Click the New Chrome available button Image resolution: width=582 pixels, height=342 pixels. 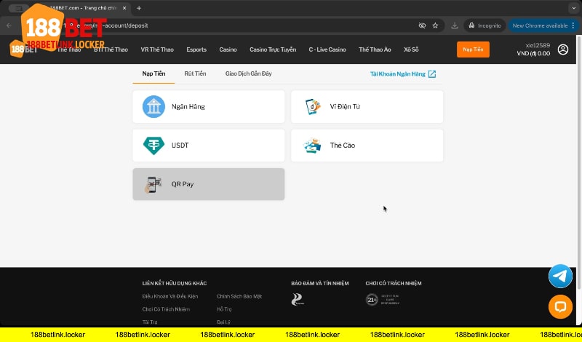(x=540, y=25)
